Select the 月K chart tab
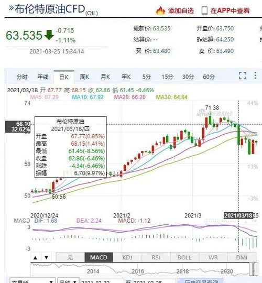 pos(105,77)
